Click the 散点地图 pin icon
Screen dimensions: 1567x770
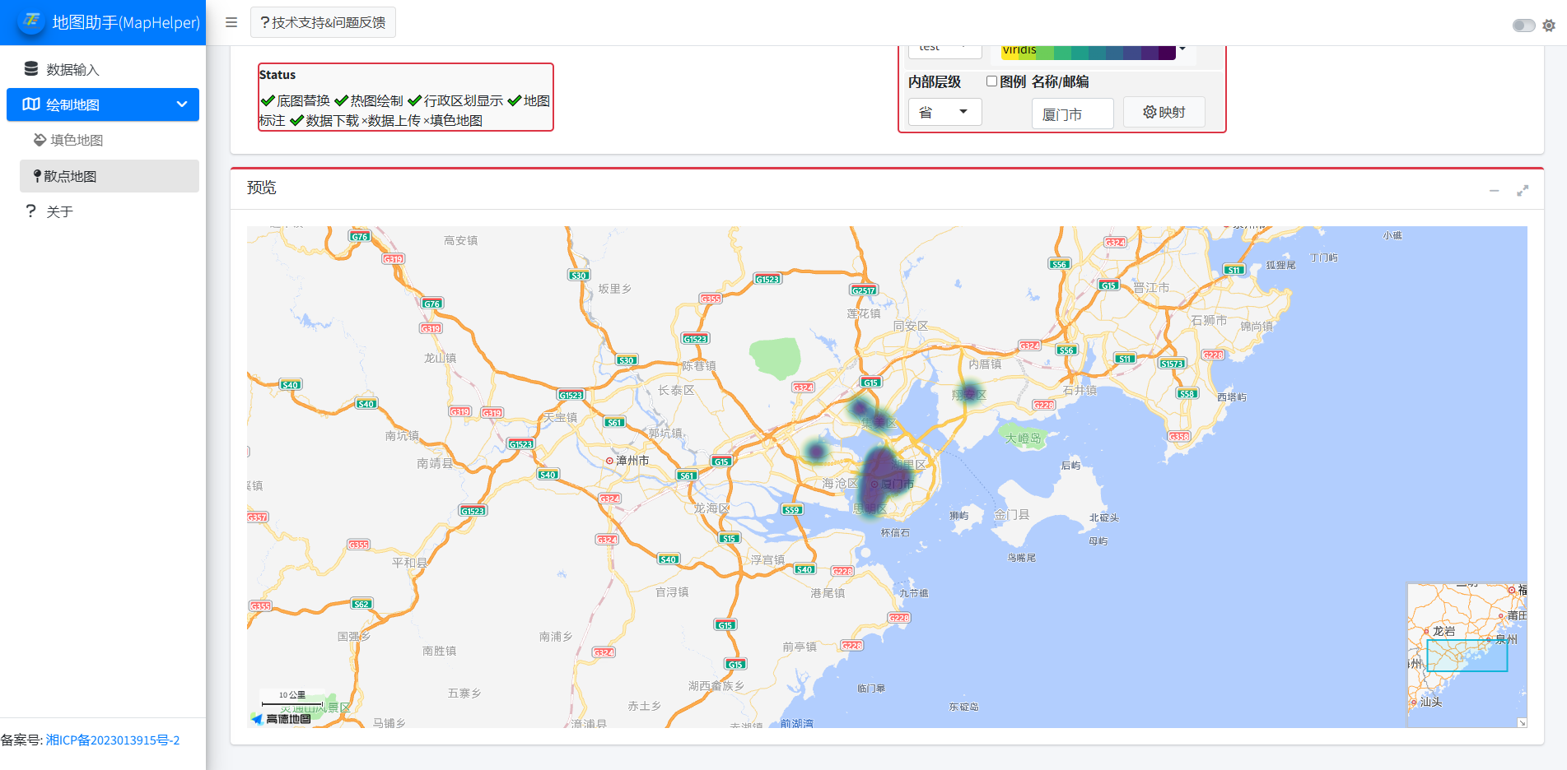point(37,176)
